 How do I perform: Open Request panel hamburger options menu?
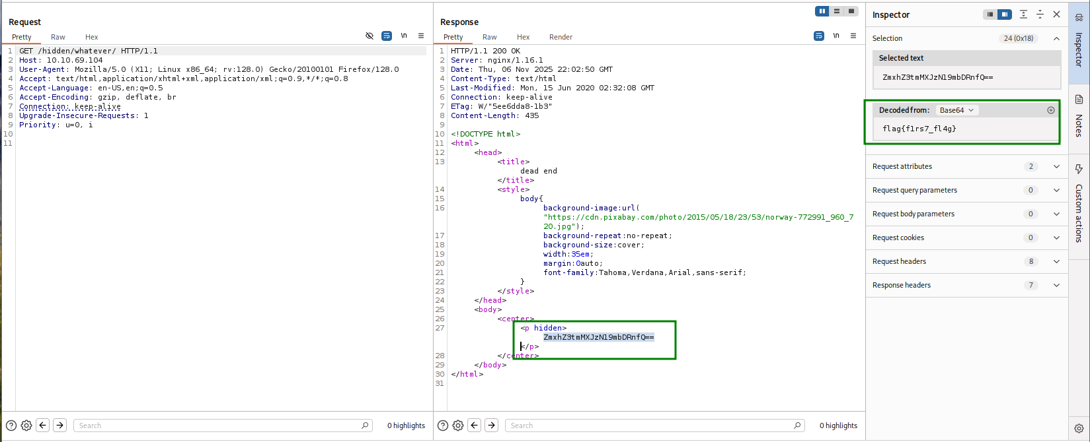pos(421,36)
